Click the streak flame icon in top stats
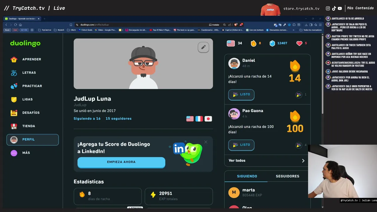377x212 pixels. pos(254,43)
